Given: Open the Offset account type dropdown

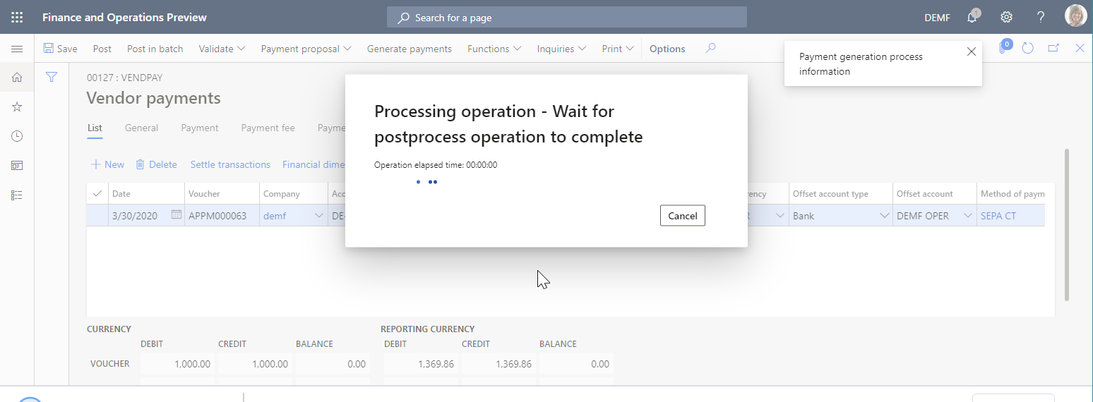Looking at the screenshot, I should 884,216.
